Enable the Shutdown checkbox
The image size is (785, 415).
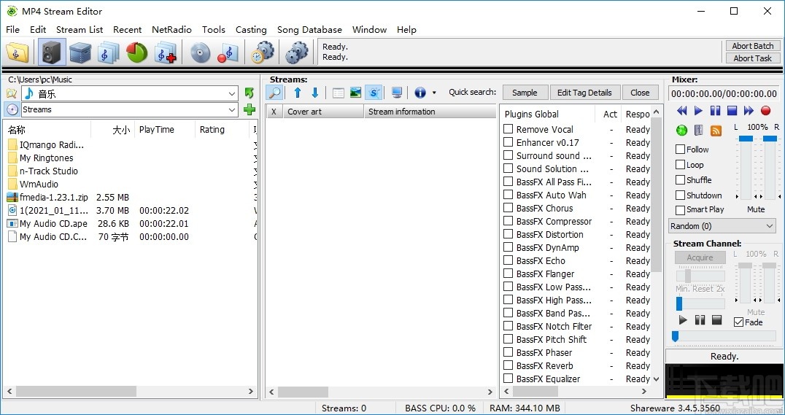tap(680, 195)
